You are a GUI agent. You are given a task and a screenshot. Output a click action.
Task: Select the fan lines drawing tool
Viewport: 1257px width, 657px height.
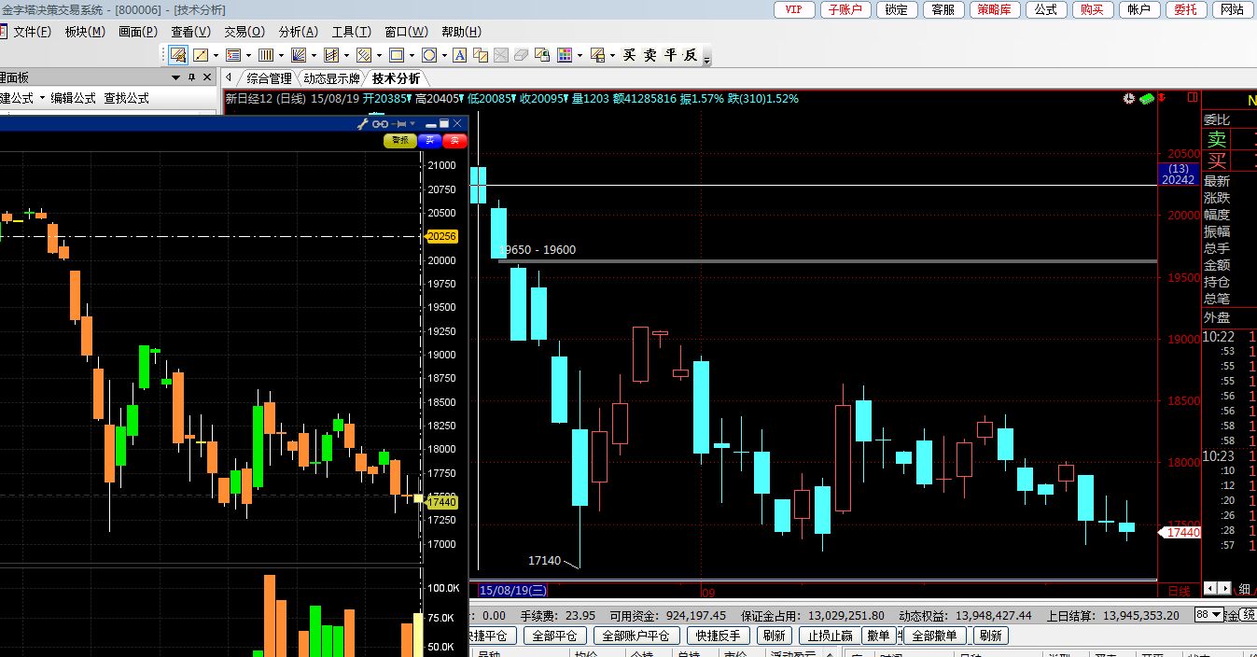(x=299, y=56)
